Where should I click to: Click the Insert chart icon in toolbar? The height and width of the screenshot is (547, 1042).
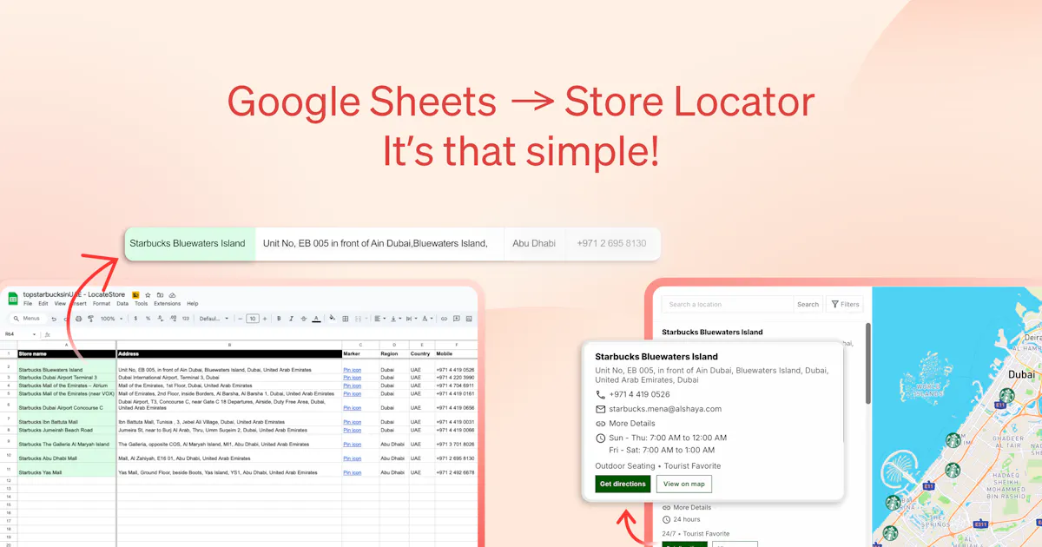[469, 319]
